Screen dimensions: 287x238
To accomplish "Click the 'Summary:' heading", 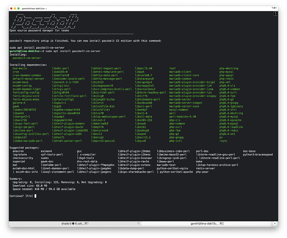I will point(16,179).
